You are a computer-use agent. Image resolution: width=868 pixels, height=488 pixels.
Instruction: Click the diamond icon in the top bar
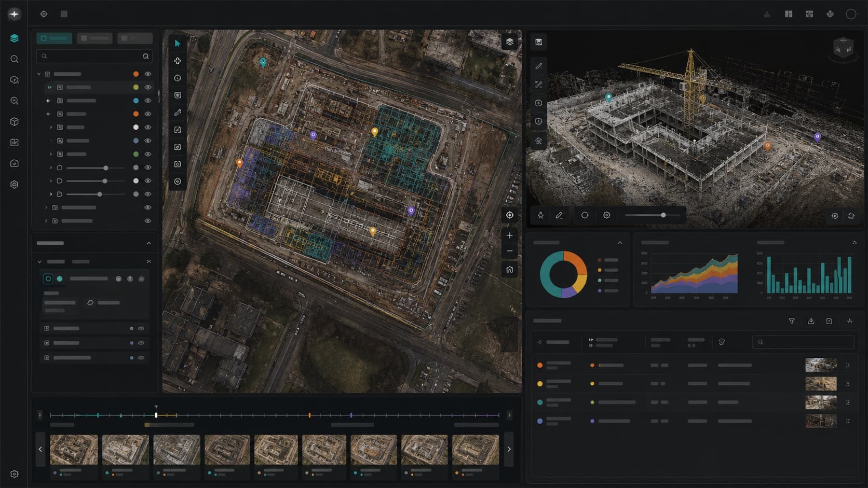click(x=44, y=14)
